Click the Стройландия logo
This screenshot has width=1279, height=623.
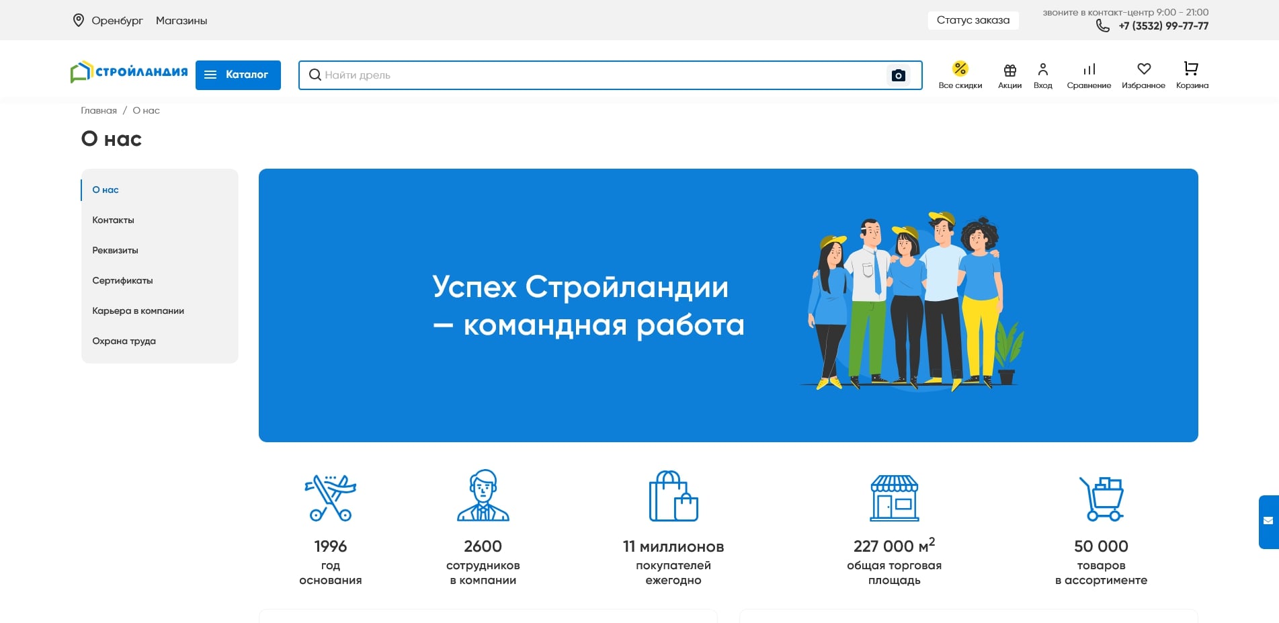point(129,71)
